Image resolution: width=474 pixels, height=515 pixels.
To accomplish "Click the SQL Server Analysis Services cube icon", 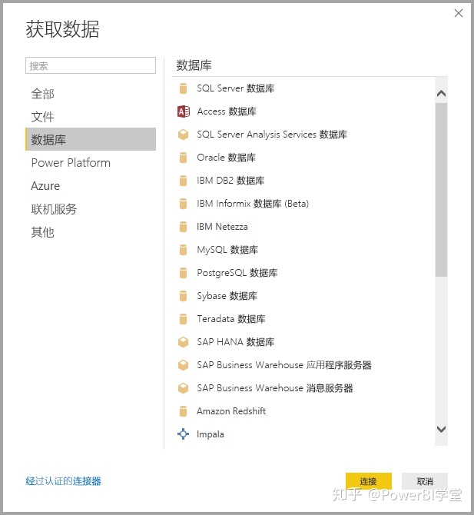I will [183, 135].
